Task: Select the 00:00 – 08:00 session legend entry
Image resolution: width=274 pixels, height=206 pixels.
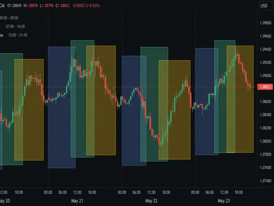Action: click(9, 18)
